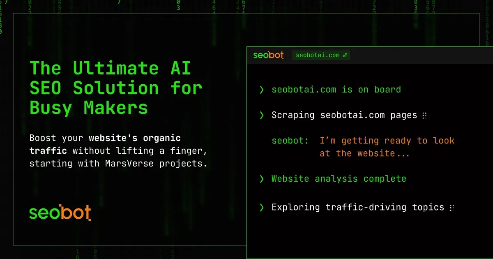Click the link icon beside seobotai.com
Viewport: 493px width, 259px height.
(345, 55)
